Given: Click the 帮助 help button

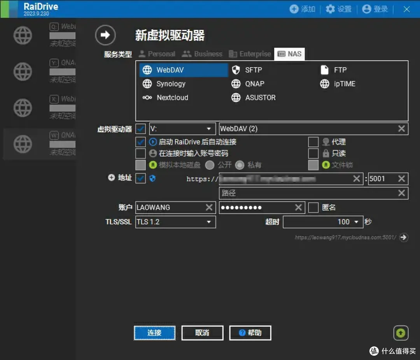Looking at the screenshot, I should pos(250,333).
